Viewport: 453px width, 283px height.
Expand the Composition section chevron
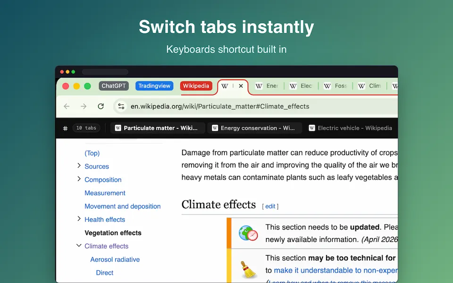coord(79,179)
